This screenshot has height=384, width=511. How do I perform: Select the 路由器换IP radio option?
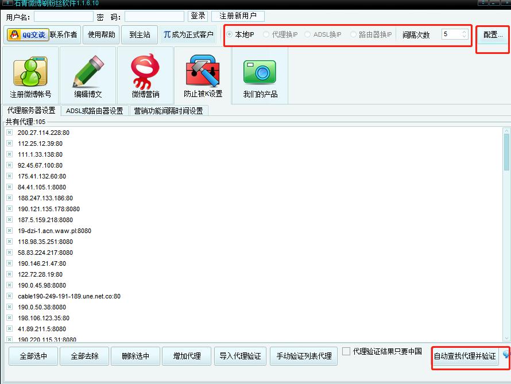pyautogui.click(x=353, y=34)
